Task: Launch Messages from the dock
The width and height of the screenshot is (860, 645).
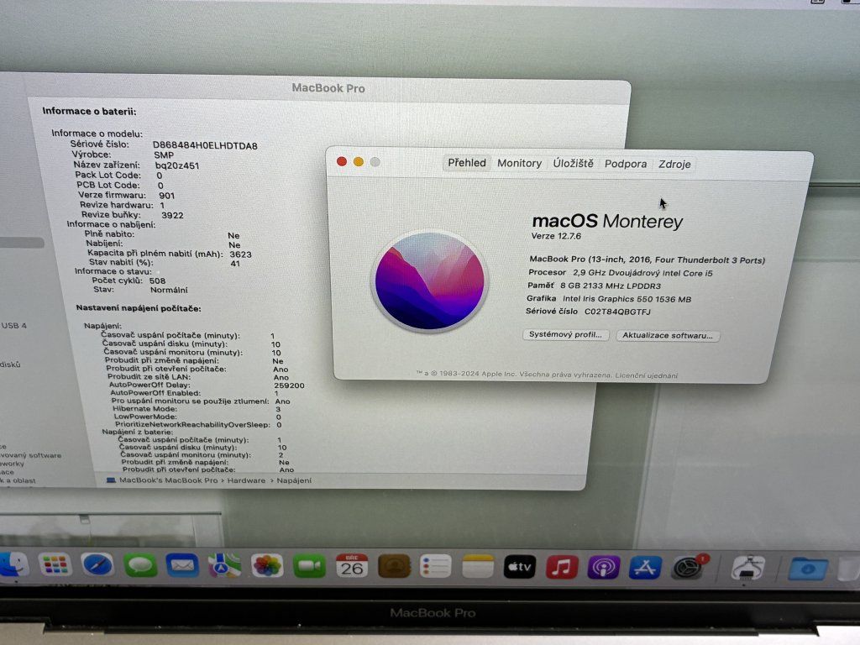Action: 140,565
